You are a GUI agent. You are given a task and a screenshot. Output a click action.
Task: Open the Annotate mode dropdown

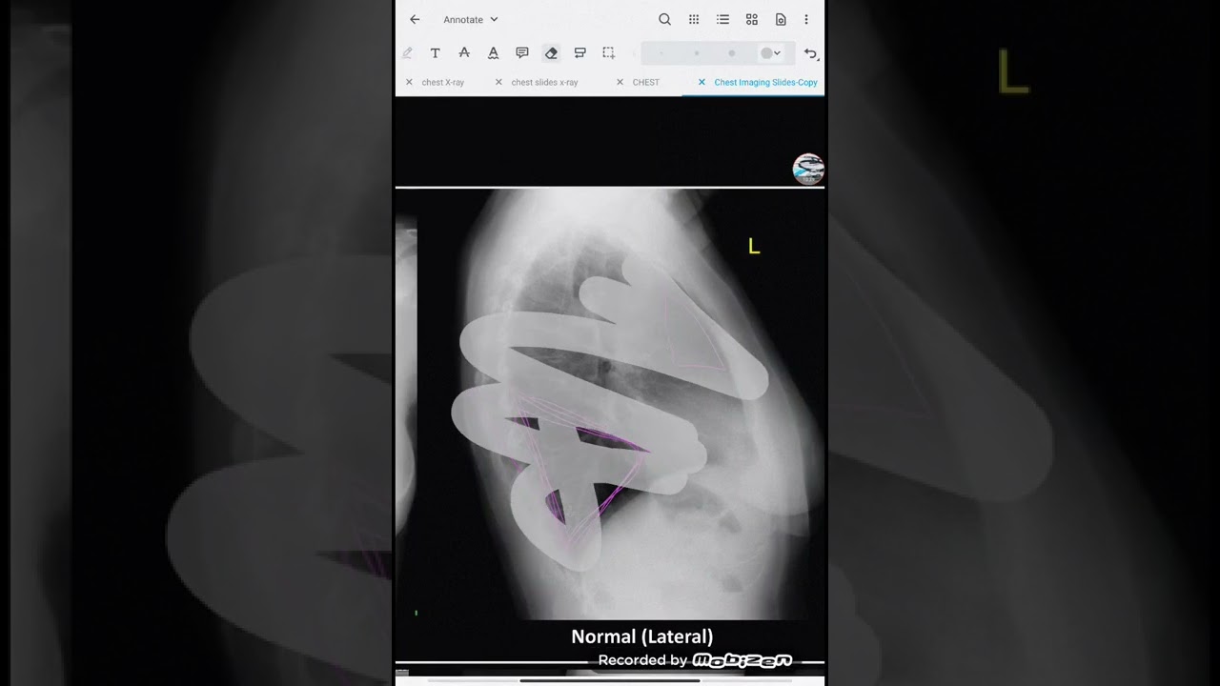click(471, 19)
